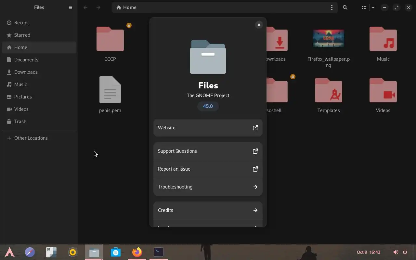Screen dimensions: 416x260
Task: Open the Support Questions link
Action: pyautogui.click(x=208, y=151)
